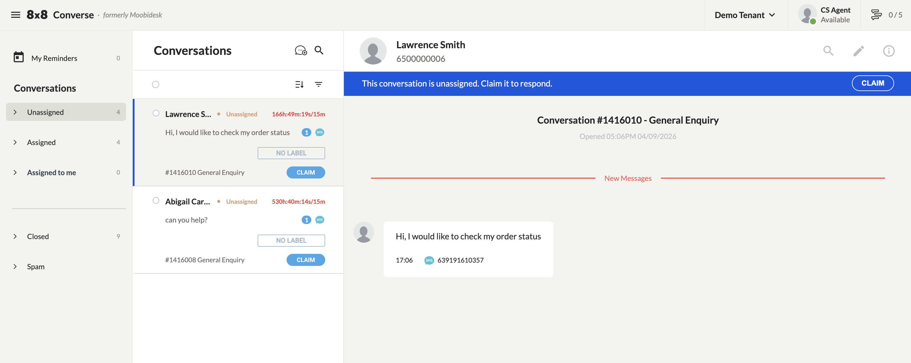Set label on Abigail's NO LABEL button
The width and height of the screenshot is (911, 363).
pos(291,240)
